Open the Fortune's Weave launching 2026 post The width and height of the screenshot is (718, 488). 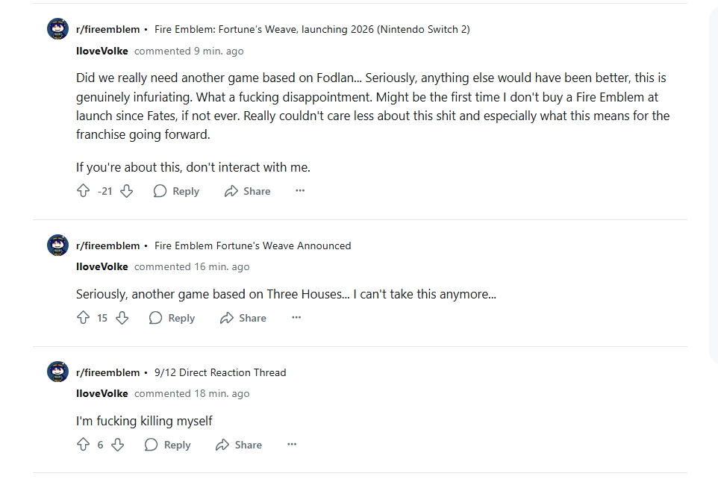tap(312, 29)
